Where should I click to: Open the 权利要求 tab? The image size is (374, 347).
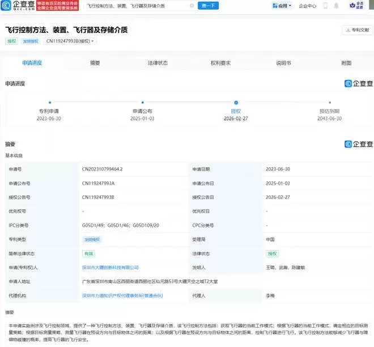pyautogui.click(x=220, y=63)
